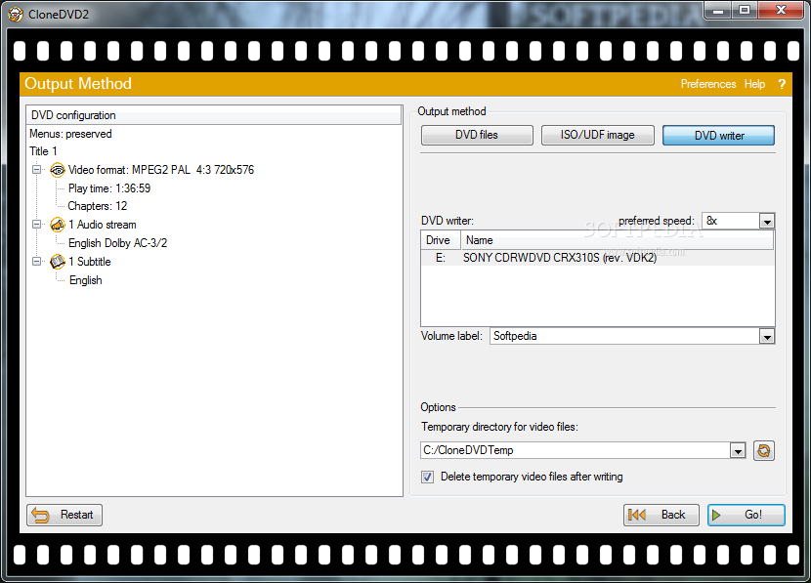The image size is (811, 583).
Task: Select the English subtitle entry
Action: click(x=86, y=280)
